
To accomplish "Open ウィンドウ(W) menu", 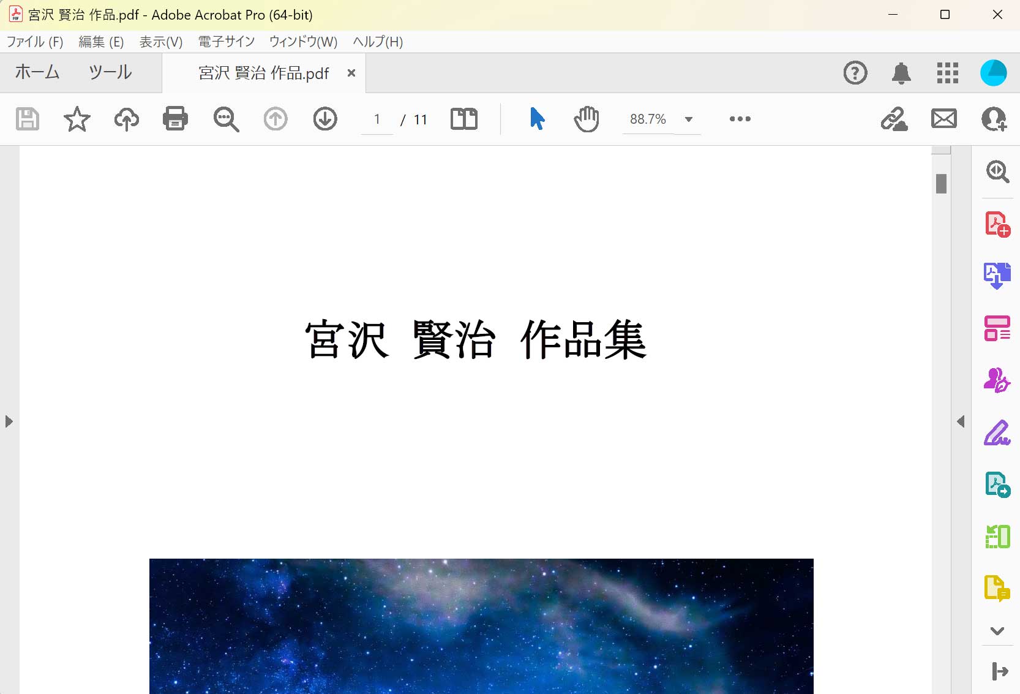I will click(x=303, y=42).
